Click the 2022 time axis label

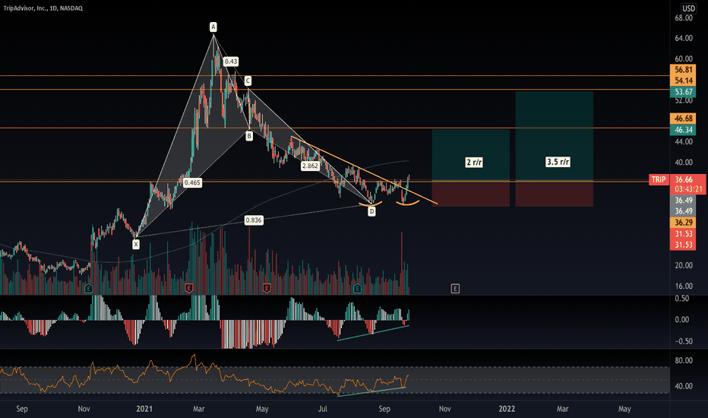tap(507, 409)
